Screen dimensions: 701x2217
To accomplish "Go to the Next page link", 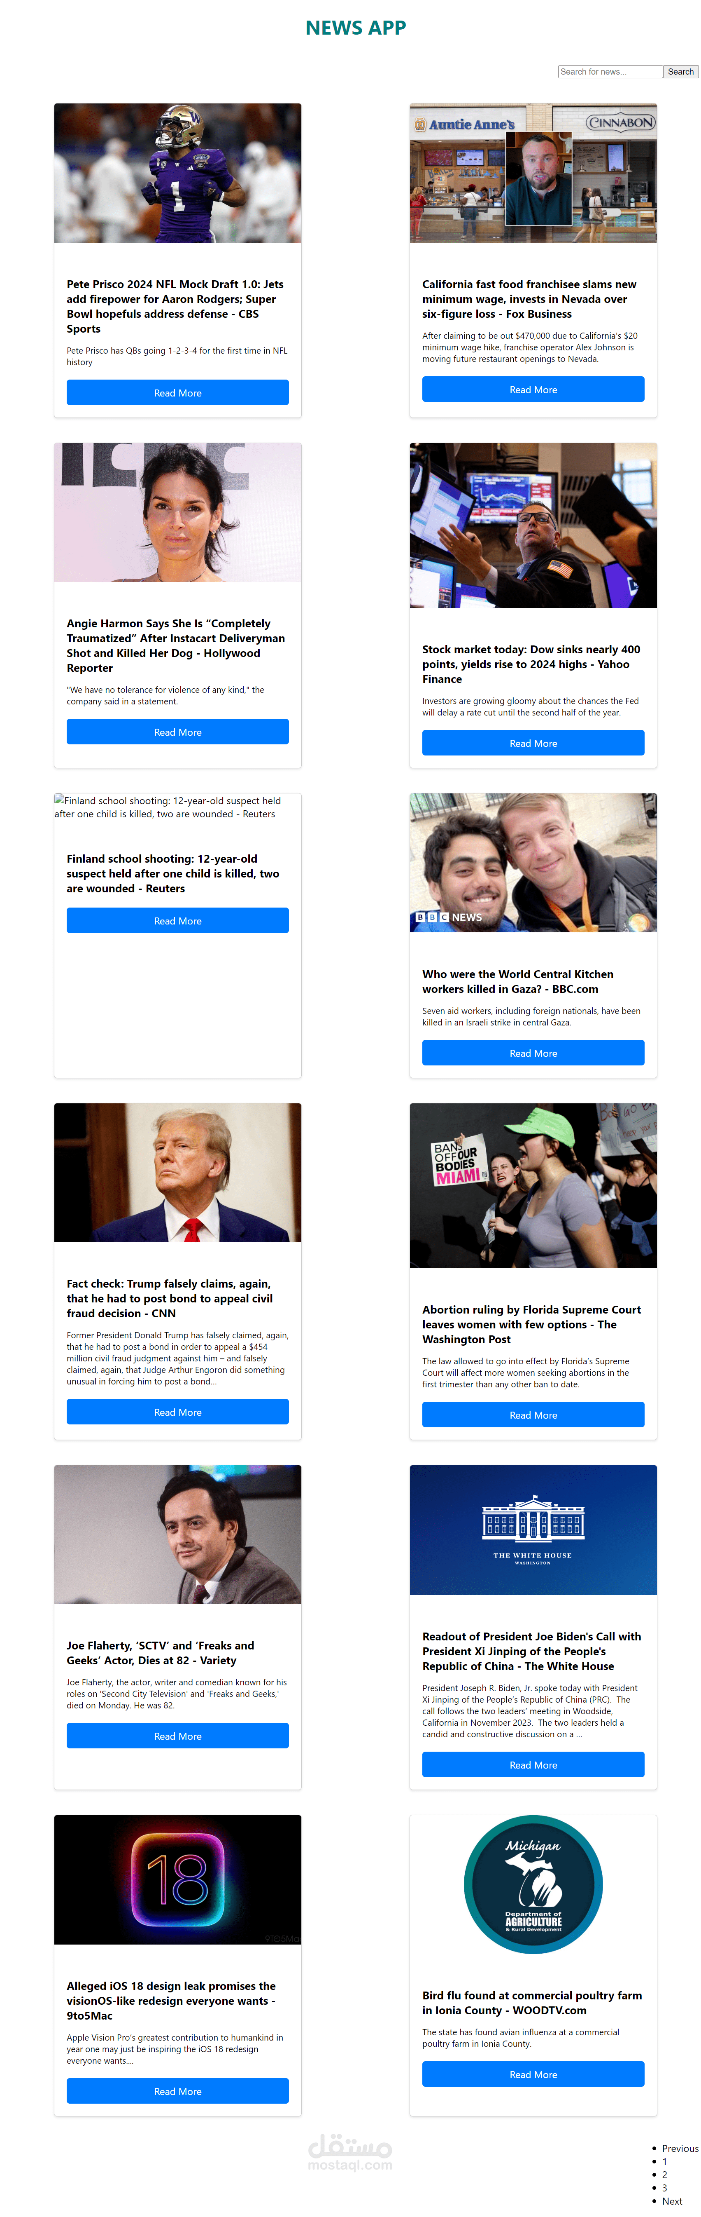I will pos(672,2201).
